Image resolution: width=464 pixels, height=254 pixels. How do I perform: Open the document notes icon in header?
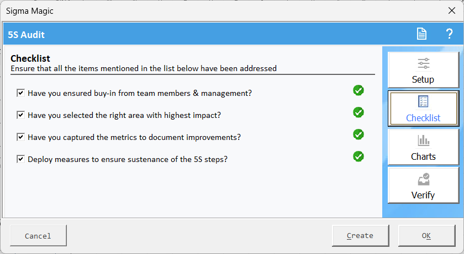point(421,34)
